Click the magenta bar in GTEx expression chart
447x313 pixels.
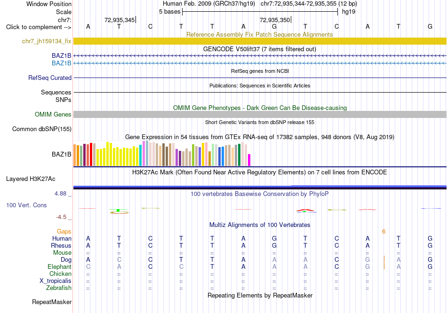[x=249, y=160]
